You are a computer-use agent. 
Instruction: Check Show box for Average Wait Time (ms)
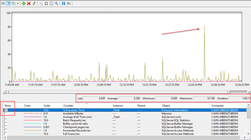click(6, 117)
